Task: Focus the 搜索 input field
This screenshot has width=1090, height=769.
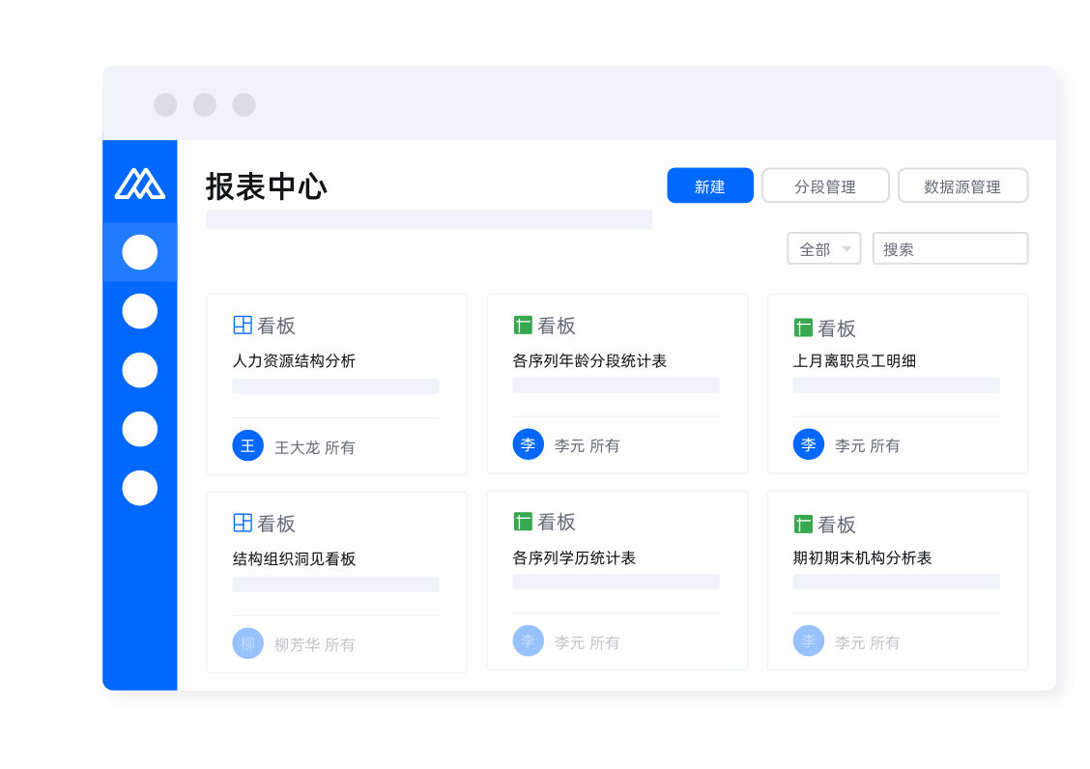Action: pos(950,248)
